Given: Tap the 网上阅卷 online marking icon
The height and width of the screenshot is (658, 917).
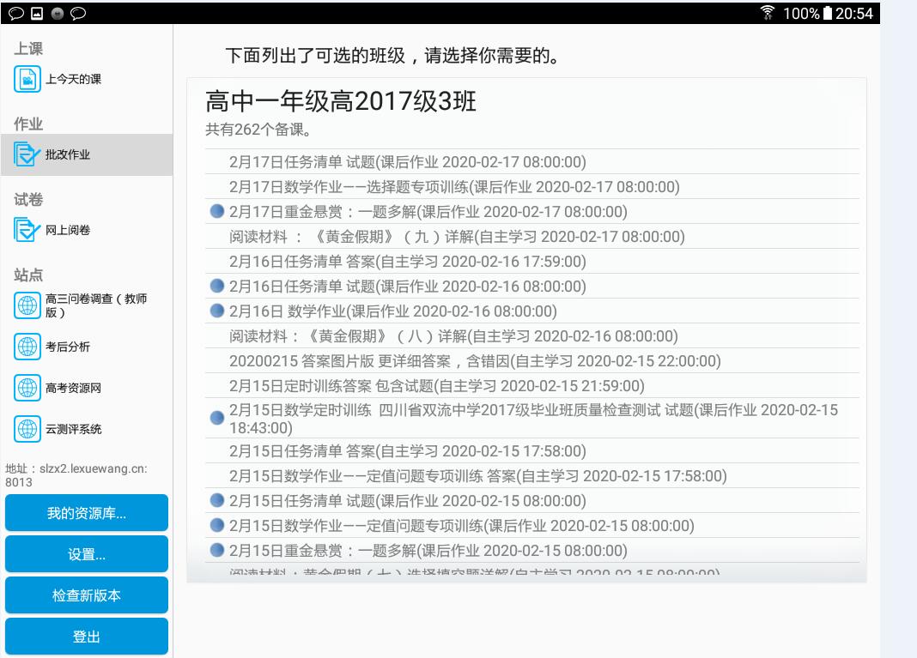Looking at the screenshot, I should [x=27, y=230].
